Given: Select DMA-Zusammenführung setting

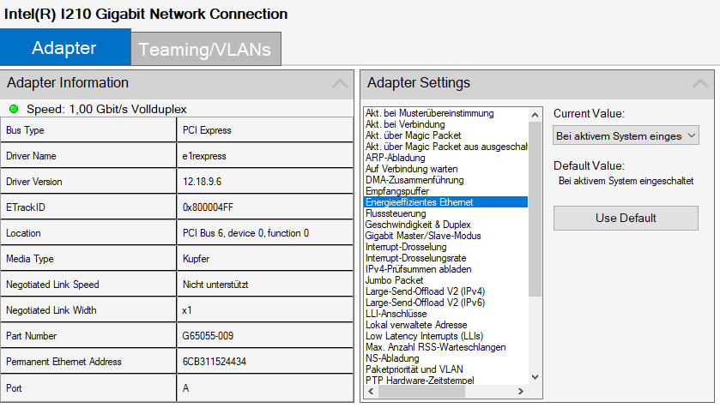Looking at the screenshot, I should (x=414, y=180).
